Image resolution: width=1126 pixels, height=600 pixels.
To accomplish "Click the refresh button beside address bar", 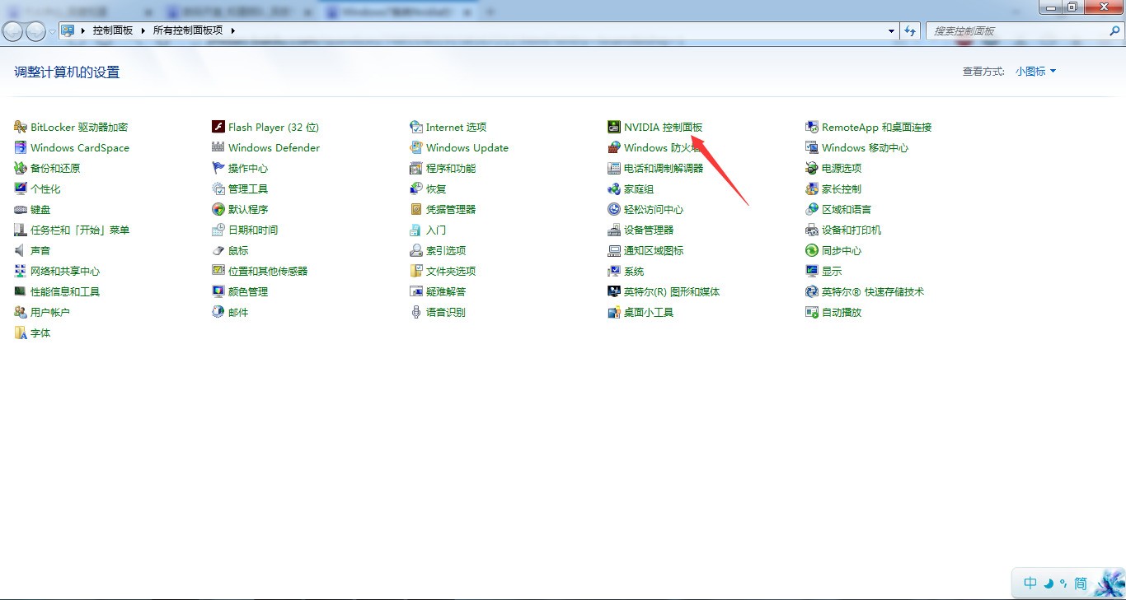I will click(x=910, y=30).
